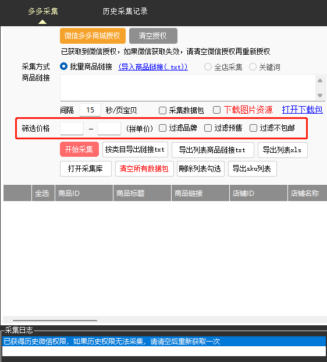Viewport: 327px width, 362px height.
Task: Click the table horizontal scrollbar thumb
Action: tap(55, 321)
